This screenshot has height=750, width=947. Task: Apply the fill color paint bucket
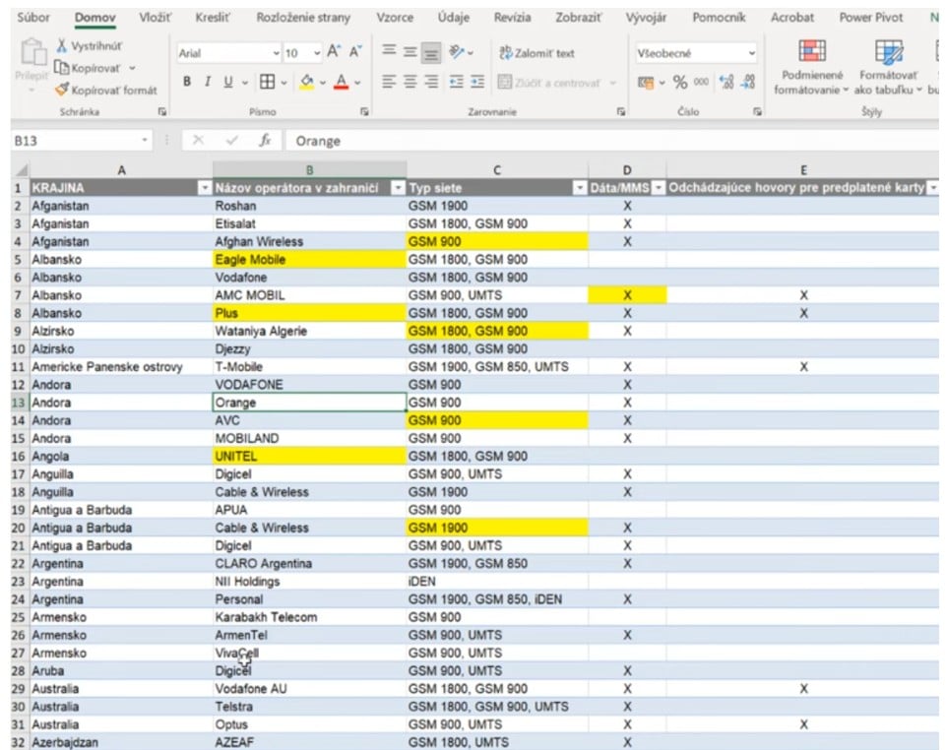(307, 82)
